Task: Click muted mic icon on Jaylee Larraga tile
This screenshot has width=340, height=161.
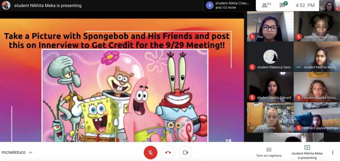Action: tap(299, 128)
